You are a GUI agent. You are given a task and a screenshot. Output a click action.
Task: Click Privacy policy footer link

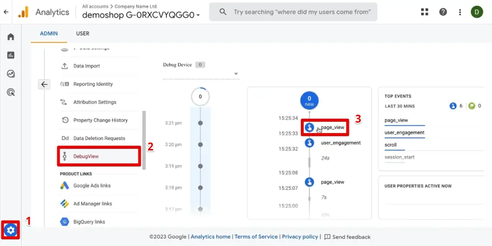(300, 237)
